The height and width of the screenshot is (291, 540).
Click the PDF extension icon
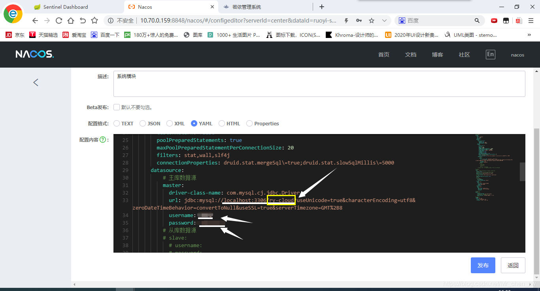[x=519, y=21]
